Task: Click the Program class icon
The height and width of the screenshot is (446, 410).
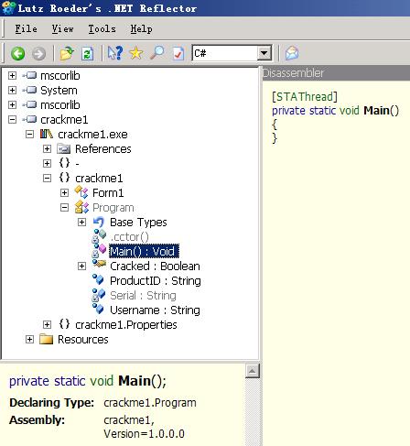Action: click(81, 207)
